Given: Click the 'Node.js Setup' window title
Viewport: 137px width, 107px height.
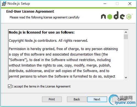Looking at the screenshot, I should click(x=19, y=4).
